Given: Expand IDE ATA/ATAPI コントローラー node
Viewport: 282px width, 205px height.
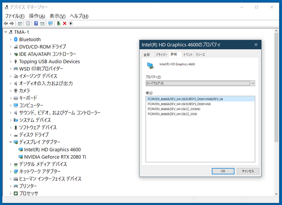Looking at the screenshot, I should [11, 54].
